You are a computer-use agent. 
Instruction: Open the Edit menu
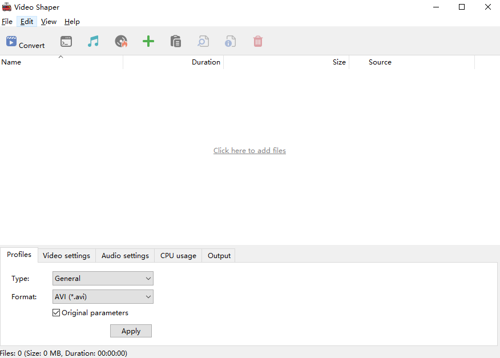[x=27, y=21]
